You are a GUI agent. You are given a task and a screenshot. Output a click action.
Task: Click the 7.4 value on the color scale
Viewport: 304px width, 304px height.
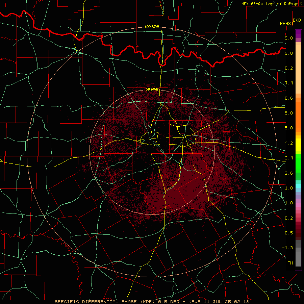coord(289,83)
